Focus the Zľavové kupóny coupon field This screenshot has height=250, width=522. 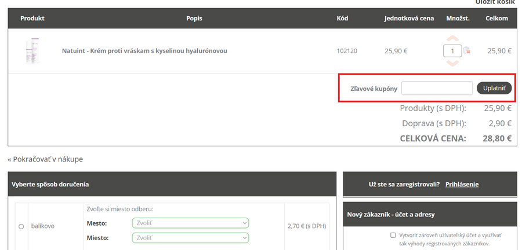[x=437, y=89]
